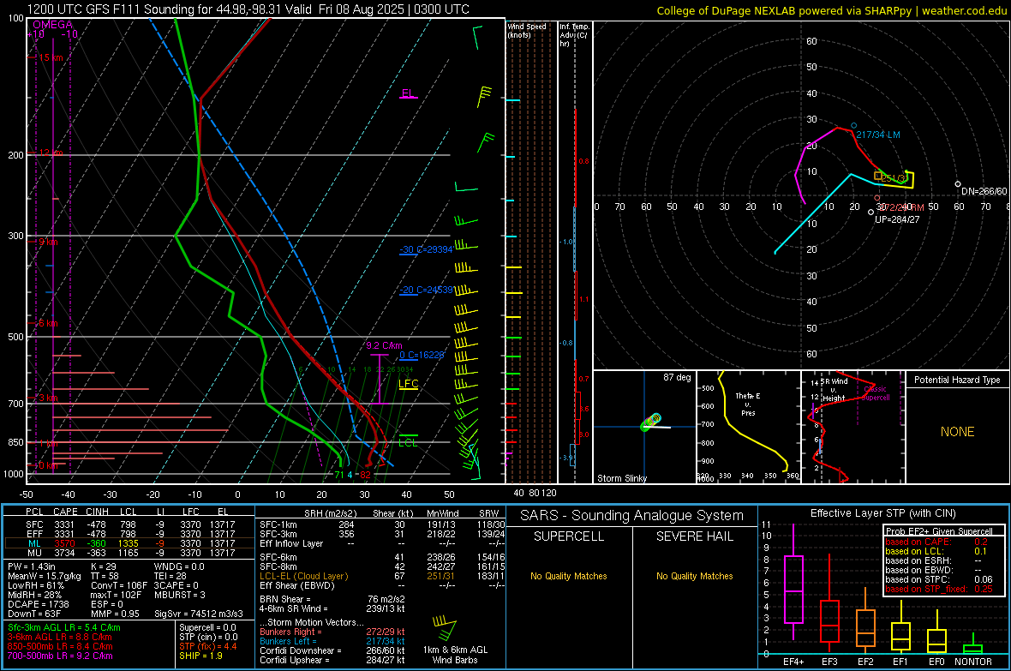Click the magenta EL marker on the skew-T

(x=408, y=93)
